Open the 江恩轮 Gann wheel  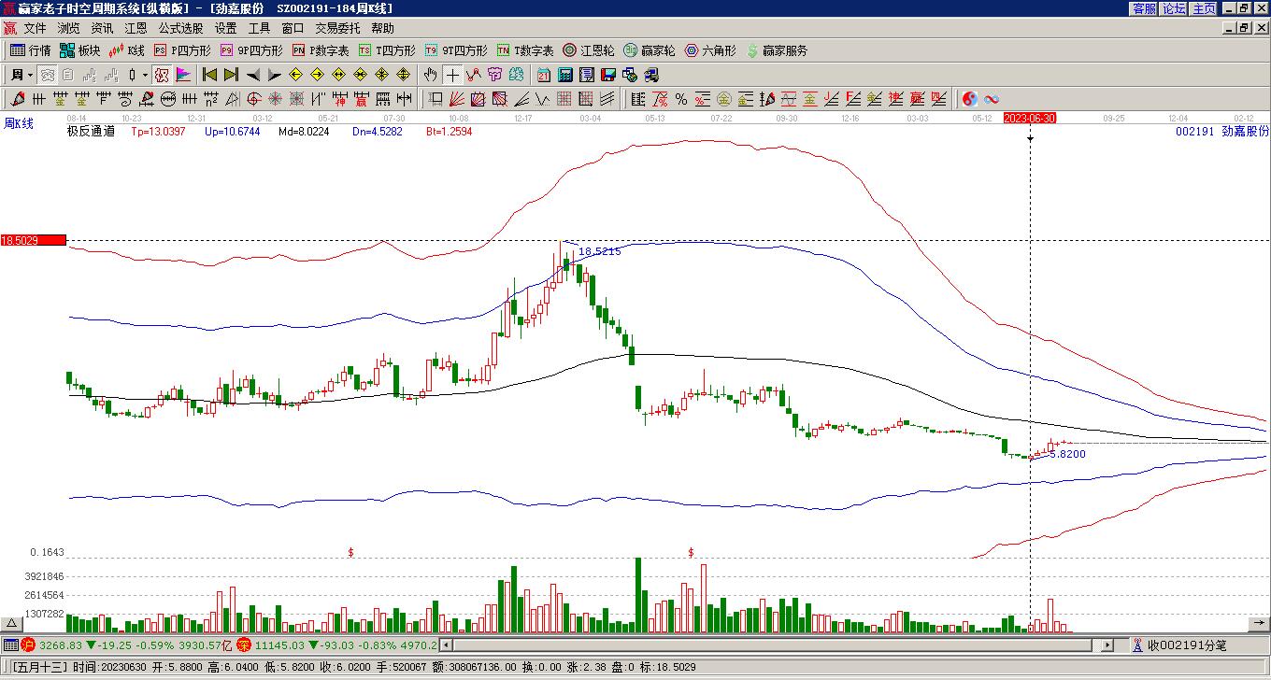tap(589, 50)
